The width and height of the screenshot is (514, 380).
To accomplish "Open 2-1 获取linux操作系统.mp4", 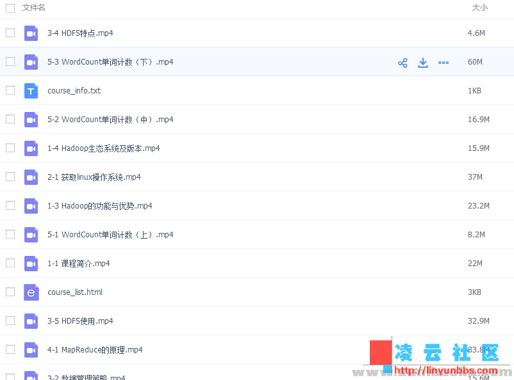I will (x=94, y=177).
